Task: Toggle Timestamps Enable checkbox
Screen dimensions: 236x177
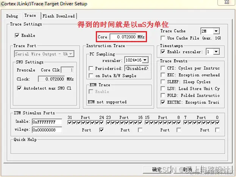Action: pos(163,52)
